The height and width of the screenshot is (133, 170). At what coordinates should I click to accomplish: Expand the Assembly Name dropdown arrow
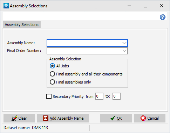pos(124,43)
